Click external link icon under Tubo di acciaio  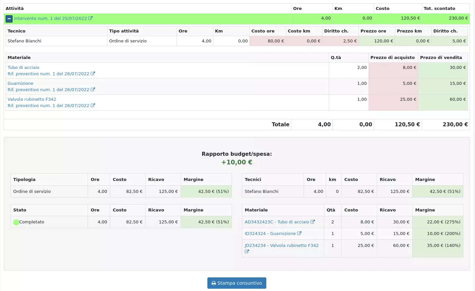tap(93, 74)
